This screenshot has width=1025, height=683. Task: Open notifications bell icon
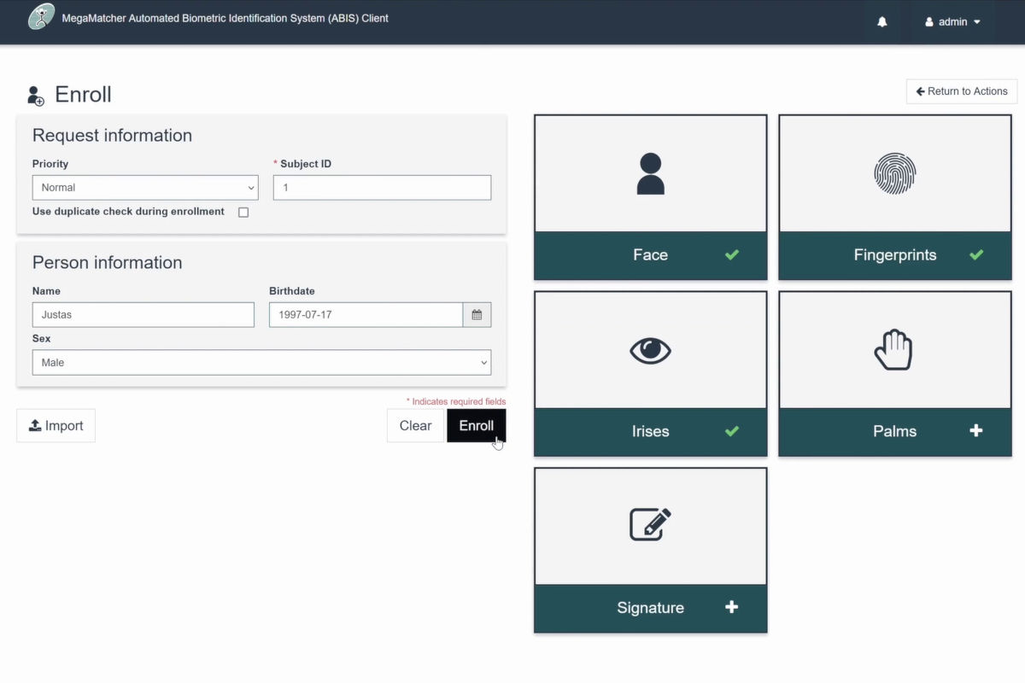click(882, 22)
